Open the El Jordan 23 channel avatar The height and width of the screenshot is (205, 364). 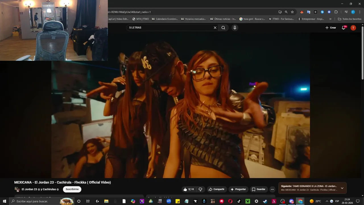point(17,189)
